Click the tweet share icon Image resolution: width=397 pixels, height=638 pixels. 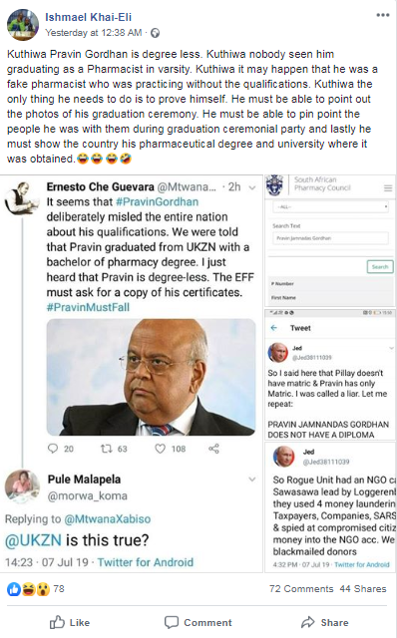coord(213,449)
